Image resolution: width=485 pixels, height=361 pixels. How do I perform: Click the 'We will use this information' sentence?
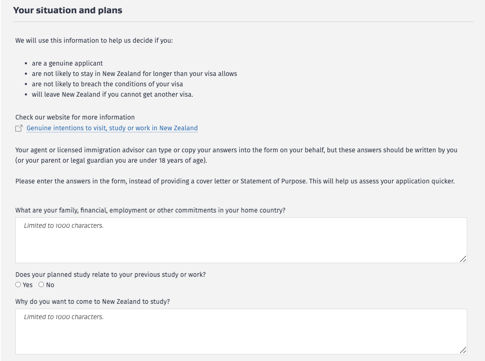tap(94, 41)
